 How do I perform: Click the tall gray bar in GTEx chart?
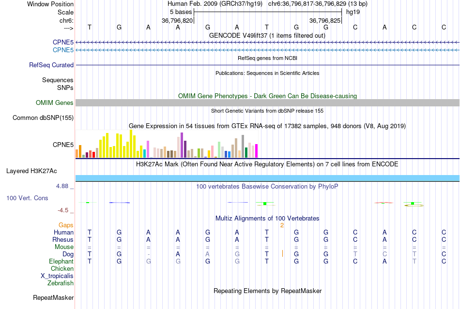243,147
